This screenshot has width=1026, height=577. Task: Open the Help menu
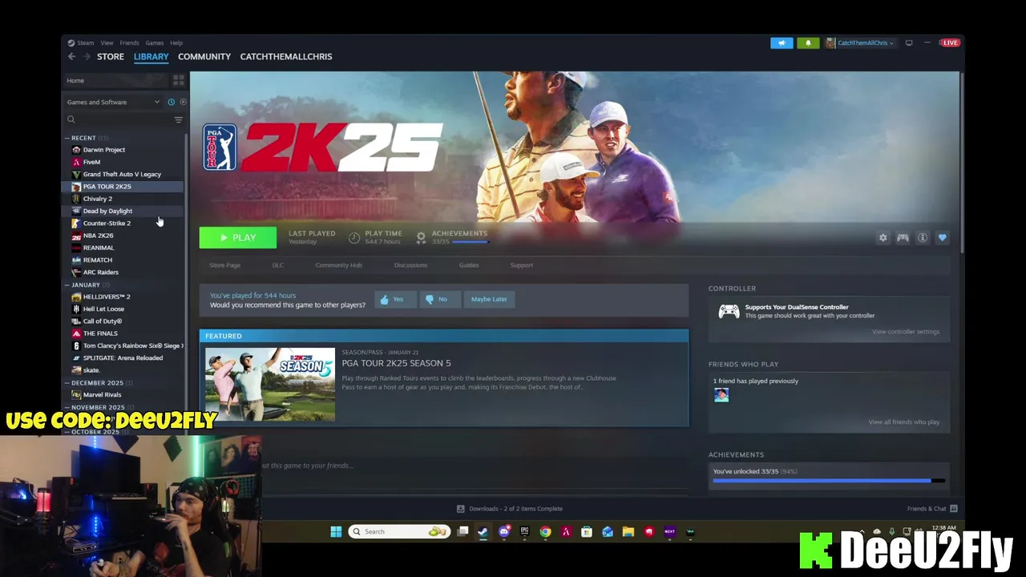(176, 42)
